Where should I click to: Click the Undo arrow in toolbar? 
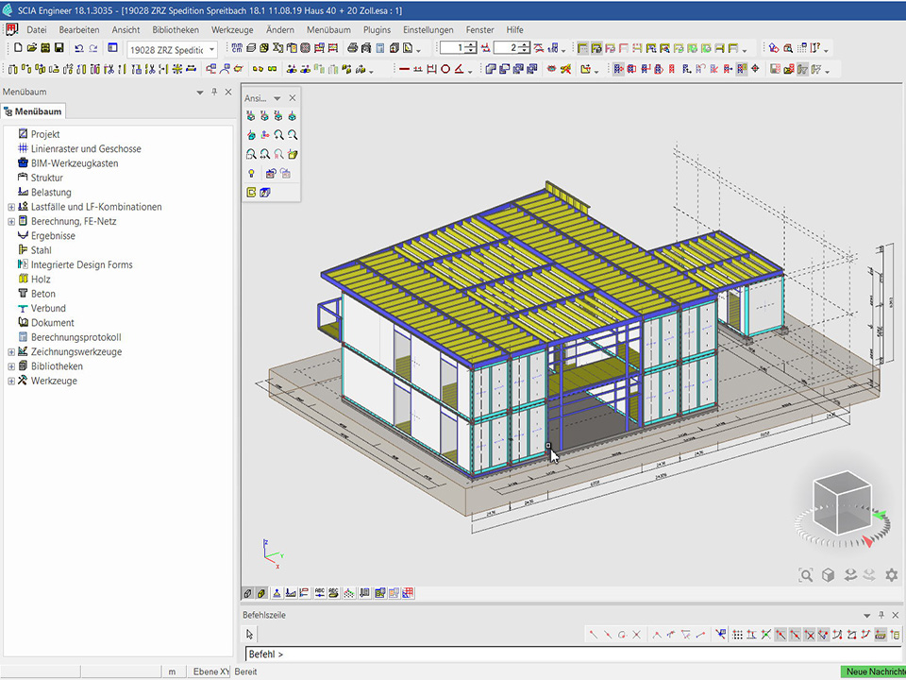(x=78, y=48)
